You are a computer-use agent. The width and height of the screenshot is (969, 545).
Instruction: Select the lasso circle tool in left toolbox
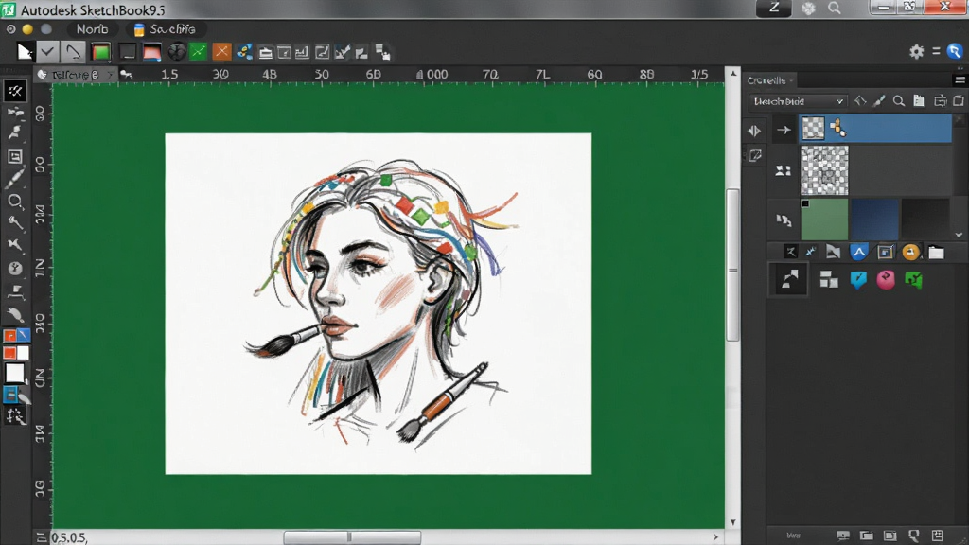point(15,202)
